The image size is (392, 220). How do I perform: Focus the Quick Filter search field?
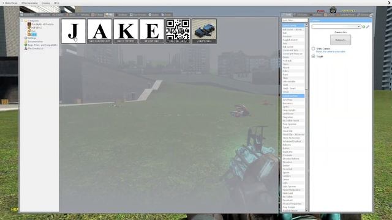[x=295, y=20]
